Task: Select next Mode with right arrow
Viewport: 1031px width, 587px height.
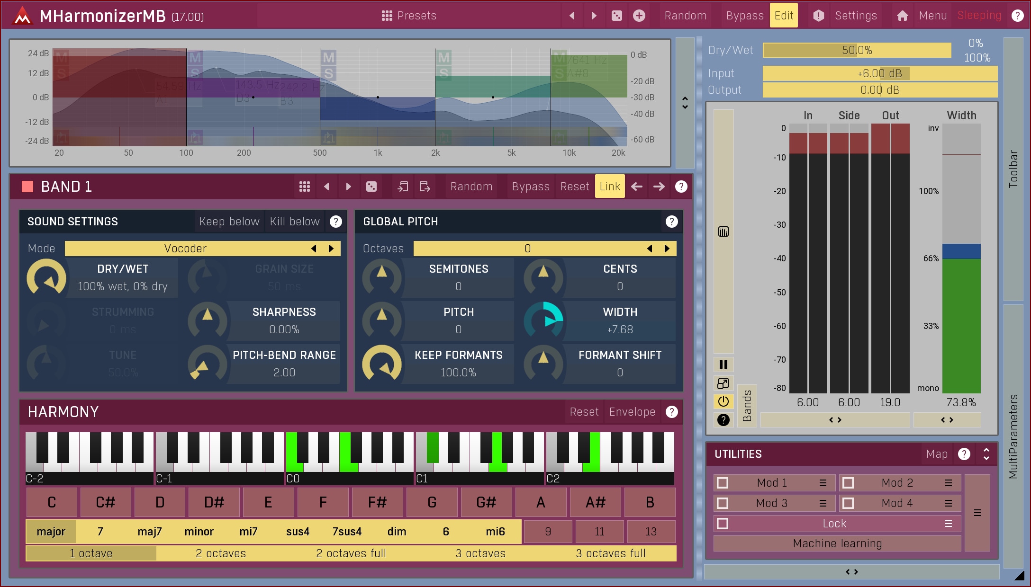Action: [x=331, y=249]
